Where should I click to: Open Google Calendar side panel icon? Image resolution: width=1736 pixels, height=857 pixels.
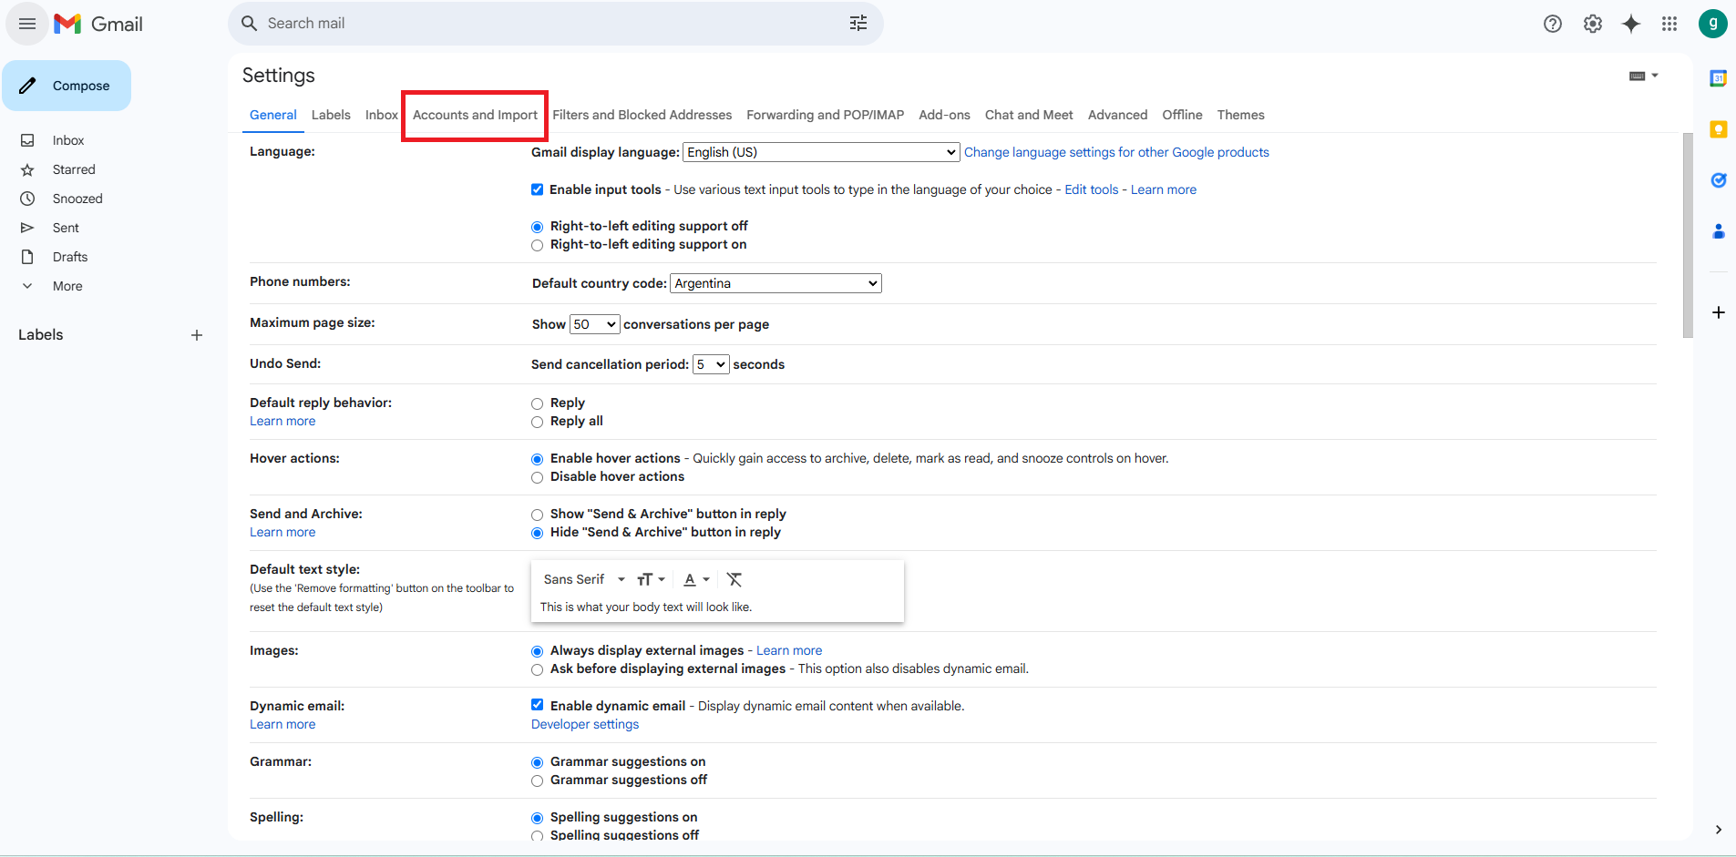pyautogui.click(x=1718, y=78)
